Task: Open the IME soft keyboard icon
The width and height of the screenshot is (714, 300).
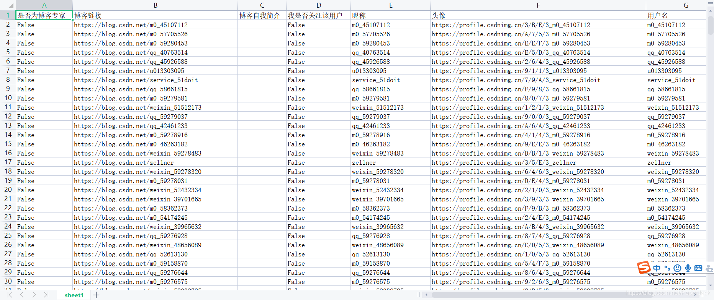Action: (698, 268)
